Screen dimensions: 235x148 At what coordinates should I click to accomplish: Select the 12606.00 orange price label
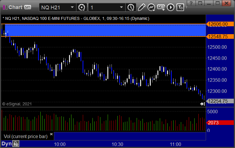tap(220, 24)
